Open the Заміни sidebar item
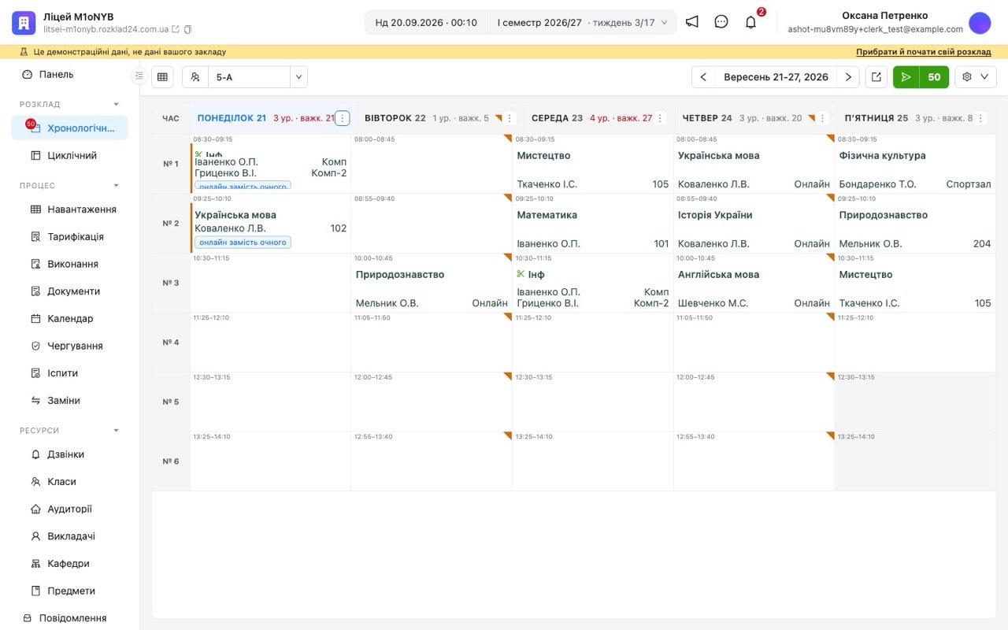Viewport: 1008px width, 630px height. 69,401
